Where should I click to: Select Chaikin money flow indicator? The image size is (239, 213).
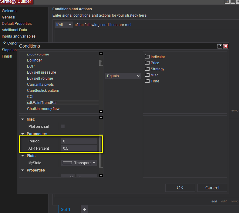click(x=43, y=109)
